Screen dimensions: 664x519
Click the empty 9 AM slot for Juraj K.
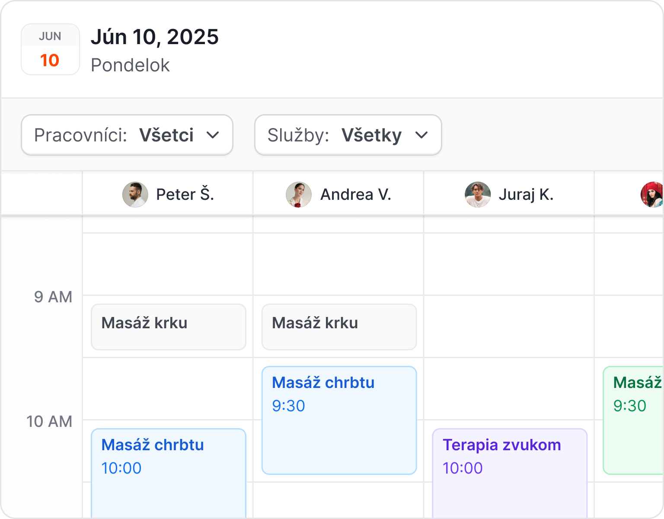click(509, 327)
